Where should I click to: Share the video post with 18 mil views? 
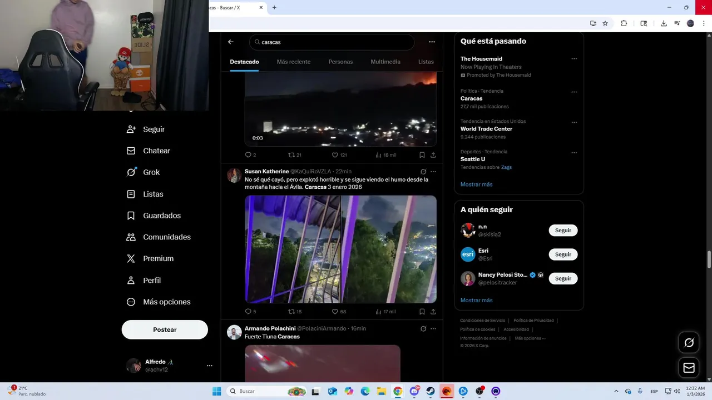[x=433, y=155]
